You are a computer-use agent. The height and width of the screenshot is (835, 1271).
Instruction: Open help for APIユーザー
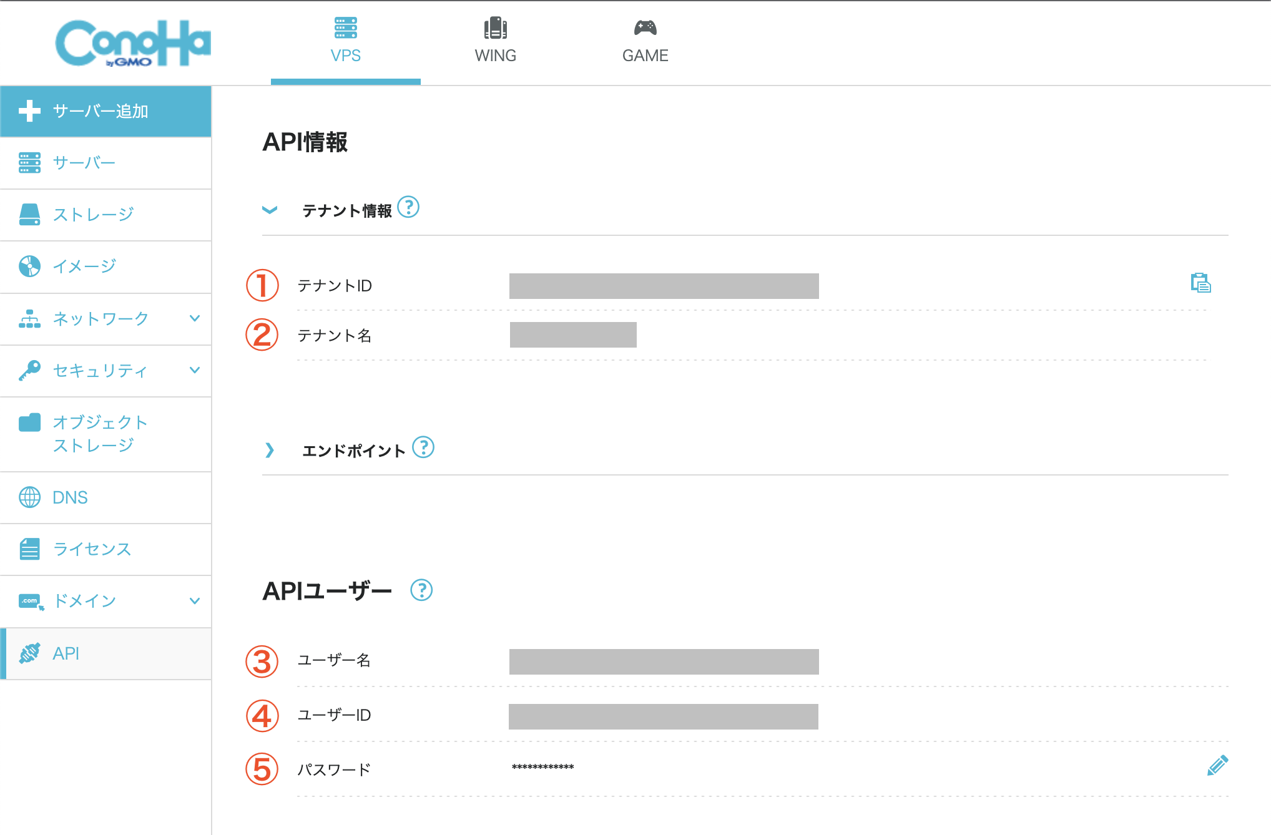point(421,590)
